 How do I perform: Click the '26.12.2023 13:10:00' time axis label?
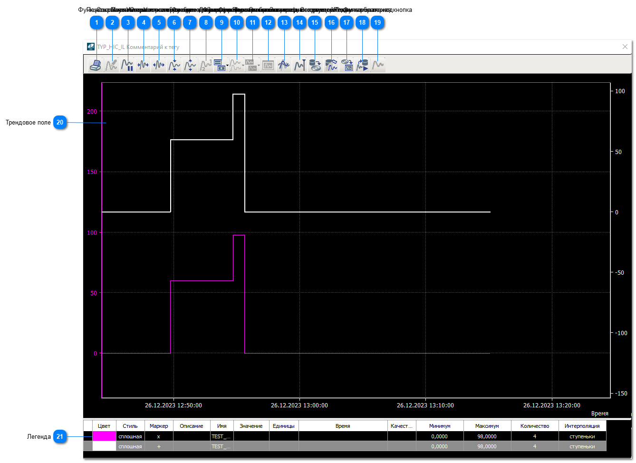tap(425, 405)
